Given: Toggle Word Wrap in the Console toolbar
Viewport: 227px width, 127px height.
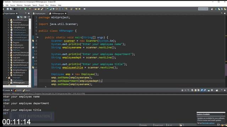Looking at the screenshot, I should click(x=199, y=90).
